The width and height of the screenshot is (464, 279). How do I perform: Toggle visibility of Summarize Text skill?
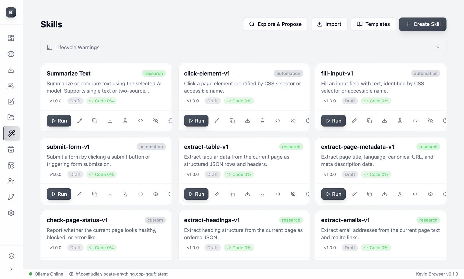[156, 121]
